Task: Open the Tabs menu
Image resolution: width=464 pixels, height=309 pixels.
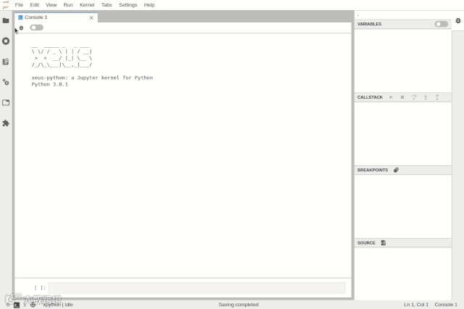Action: (107, 5)
